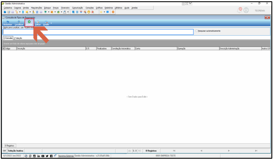Open the Gráficos menu

[x=99, y=8]
